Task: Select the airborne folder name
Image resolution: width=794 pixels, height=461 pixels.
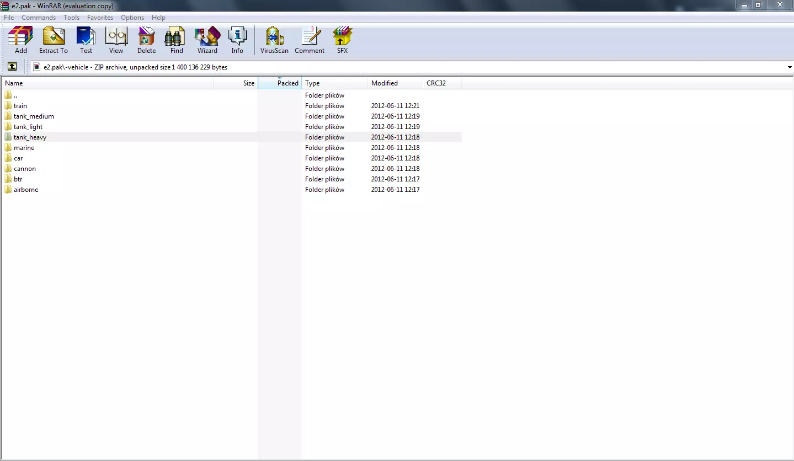Action: [26, 190]
